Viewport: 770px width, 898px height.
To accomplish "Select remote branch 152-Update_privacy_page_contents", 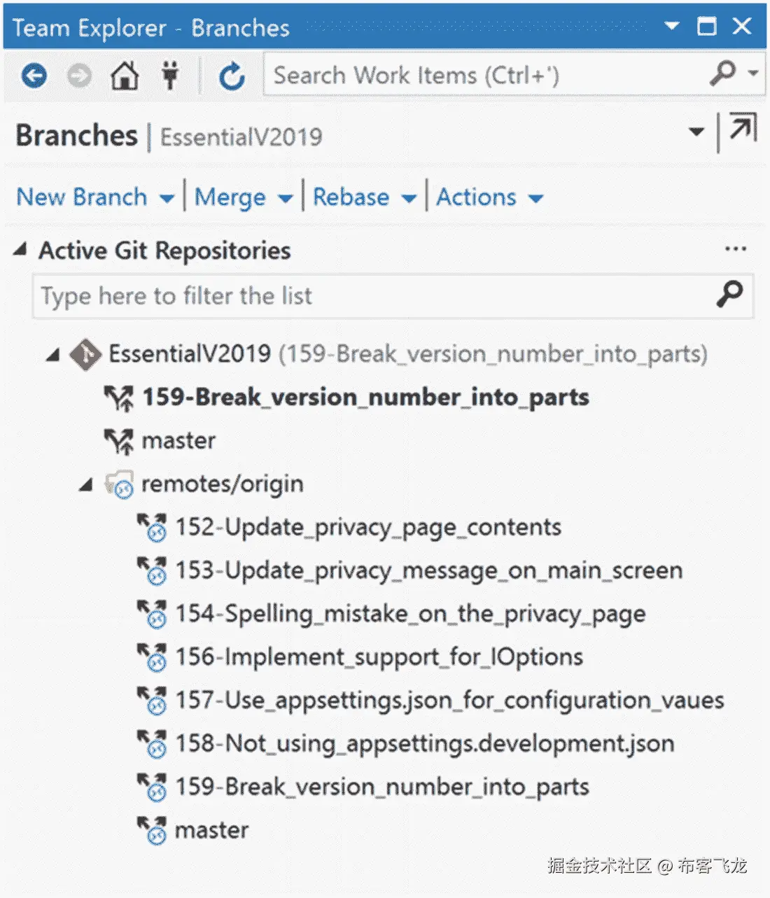I will pyautogui.click(x=367, y=527).
